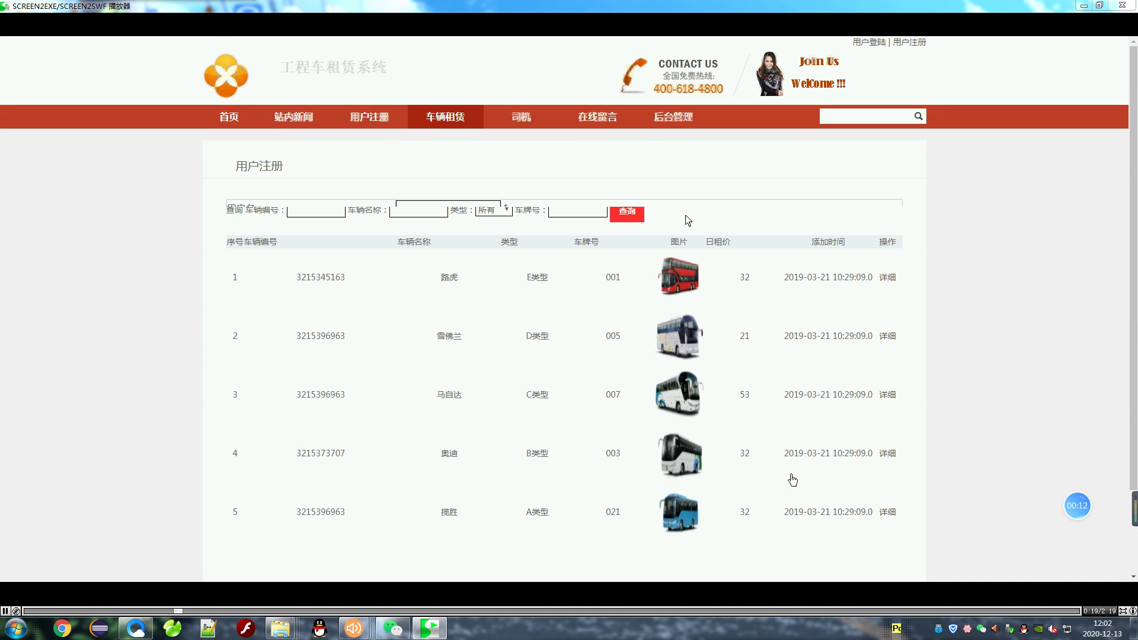Click the 雪佛兰 bus thumbnail
Viewport: 1138px width, 640px height.
coord(679,336)
